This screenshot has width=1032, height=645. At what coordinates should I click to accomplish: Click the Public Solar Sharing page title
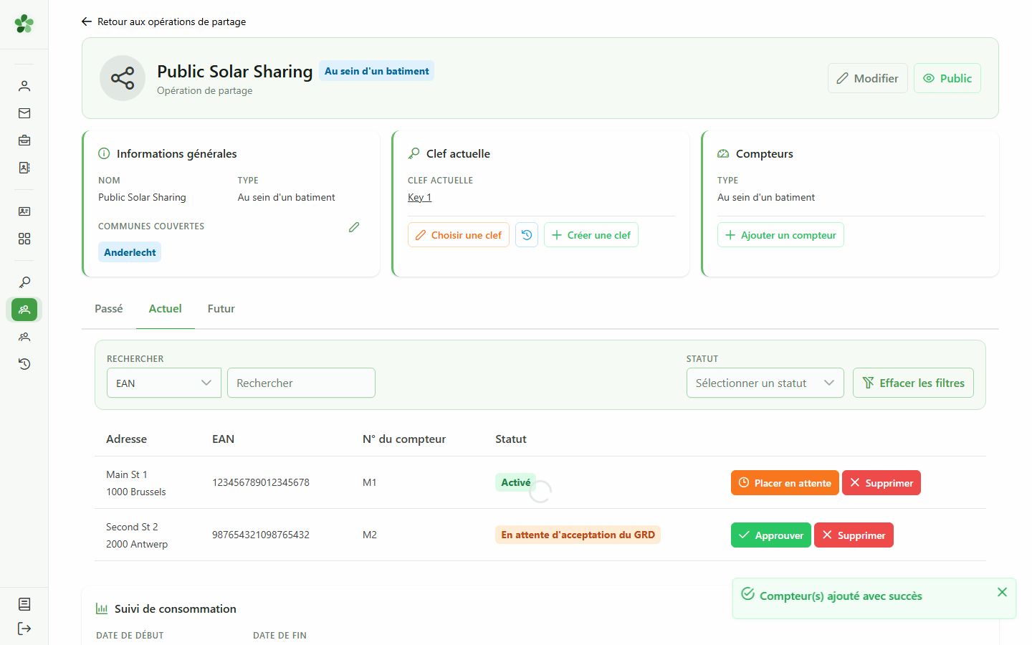pyautogui.click(x=235, y=72)
